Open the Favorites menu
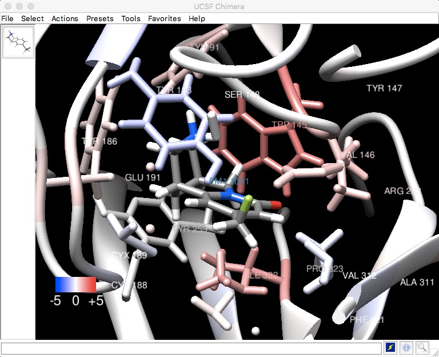 click(165, 18)
